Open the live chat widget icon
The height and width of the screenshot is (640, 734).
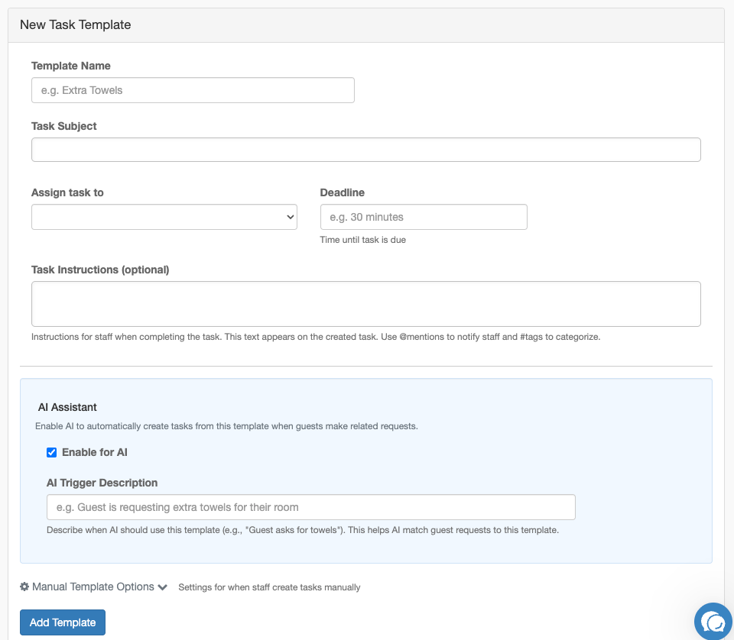tap(713, 622)
